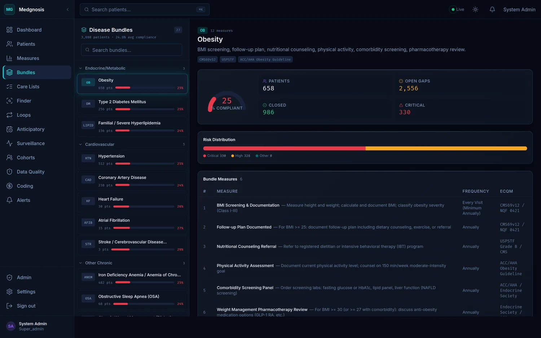
Task: Toggle the Live status indicator
Action: [458, 9]
